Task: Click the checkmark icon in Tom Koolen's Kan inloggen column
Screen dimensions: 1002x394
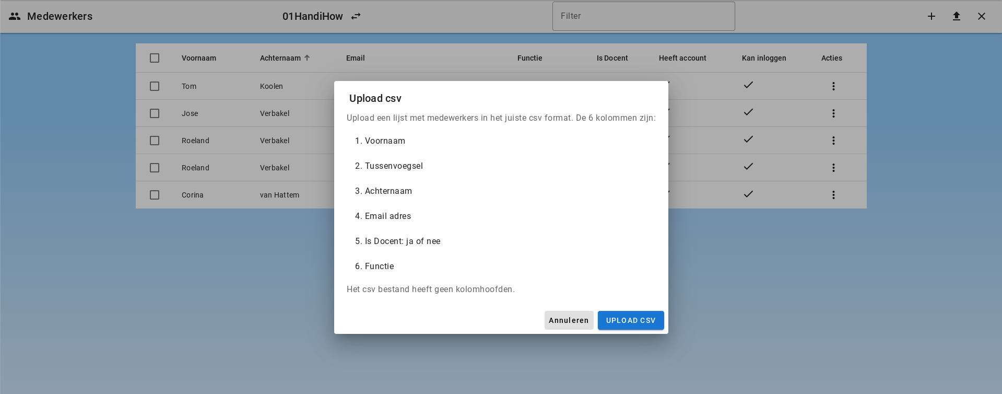Action: coord(748,85)
